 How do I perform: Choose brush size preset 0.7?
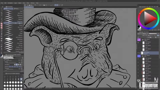coord(5,76)
